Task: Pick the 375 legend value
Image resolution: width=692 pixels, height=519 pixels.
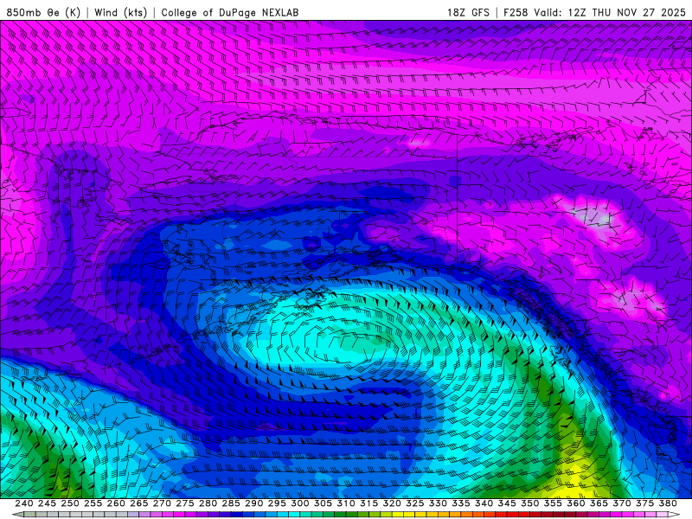Action: [644, 503]
